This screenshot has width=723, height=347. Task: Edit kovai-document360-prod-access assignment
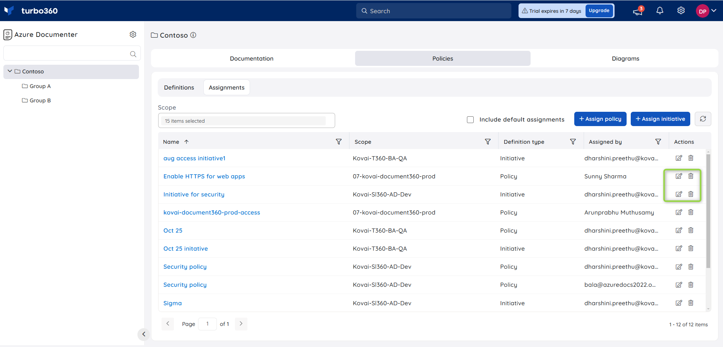point(679,212)
